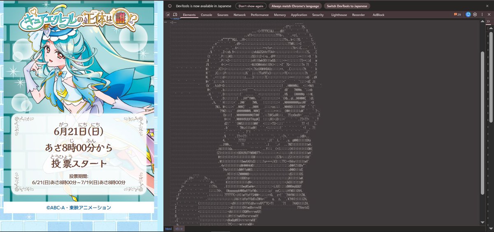The image size is (494, 232).
Task: Go to the Performance tab
Action: [x=260, y=15]
